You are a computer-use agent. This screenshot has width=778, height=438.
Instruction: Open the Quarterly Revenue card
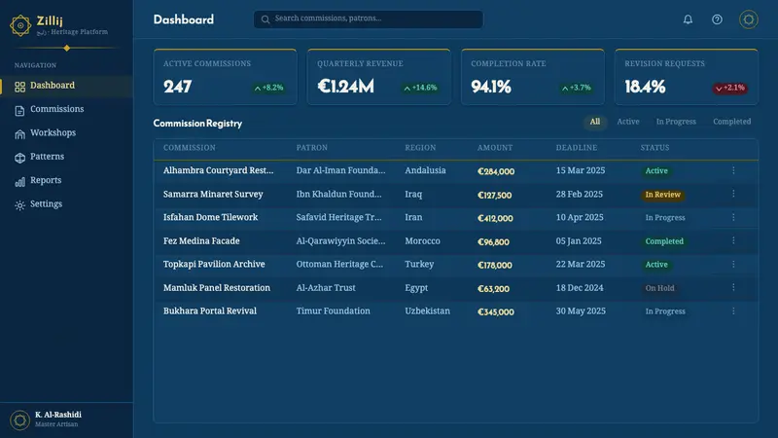click(379, 77)
